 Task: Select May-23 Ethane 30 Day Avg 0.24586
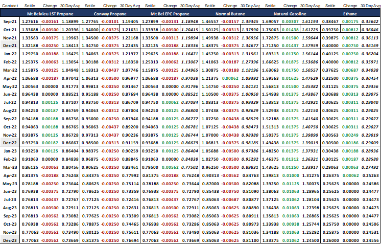370,184
